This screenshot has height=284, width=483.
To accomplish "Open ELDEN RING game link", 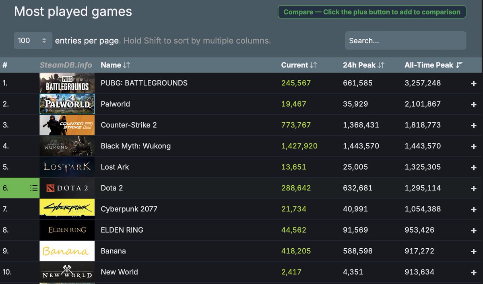I will (122, 230).
